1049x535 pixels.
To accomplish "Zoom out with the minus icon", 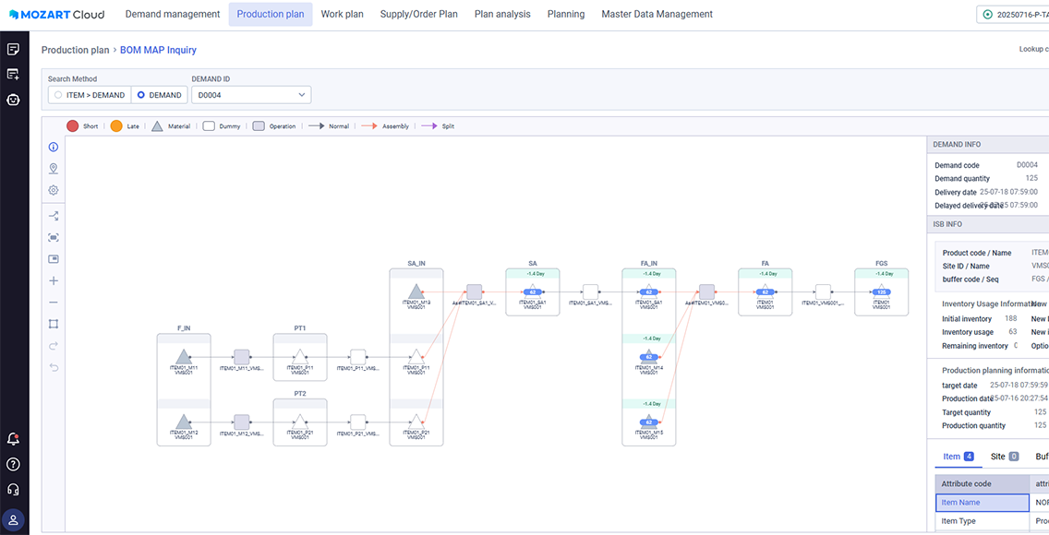I will point(54,303).
